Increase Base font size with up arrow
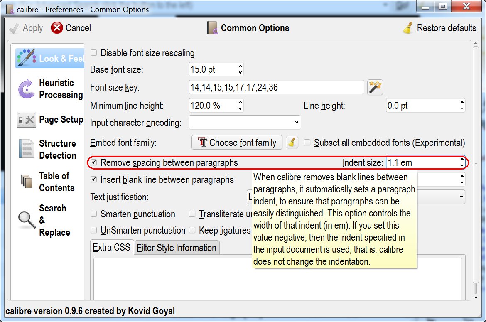This screenshot has height=322, width=486. pyautogui.click(x=240, y=66)
